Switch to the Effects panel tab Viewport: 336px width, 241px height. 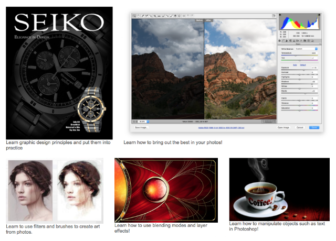(301, 41)
